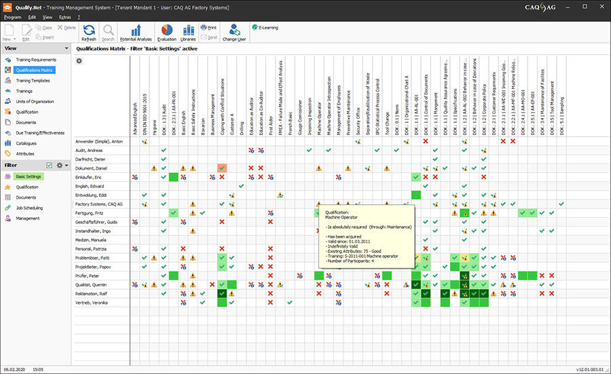The height and width of the screenshot is (374, 611).
Task: Launch E-Learning from the toolbar
Action: (265, 27)
